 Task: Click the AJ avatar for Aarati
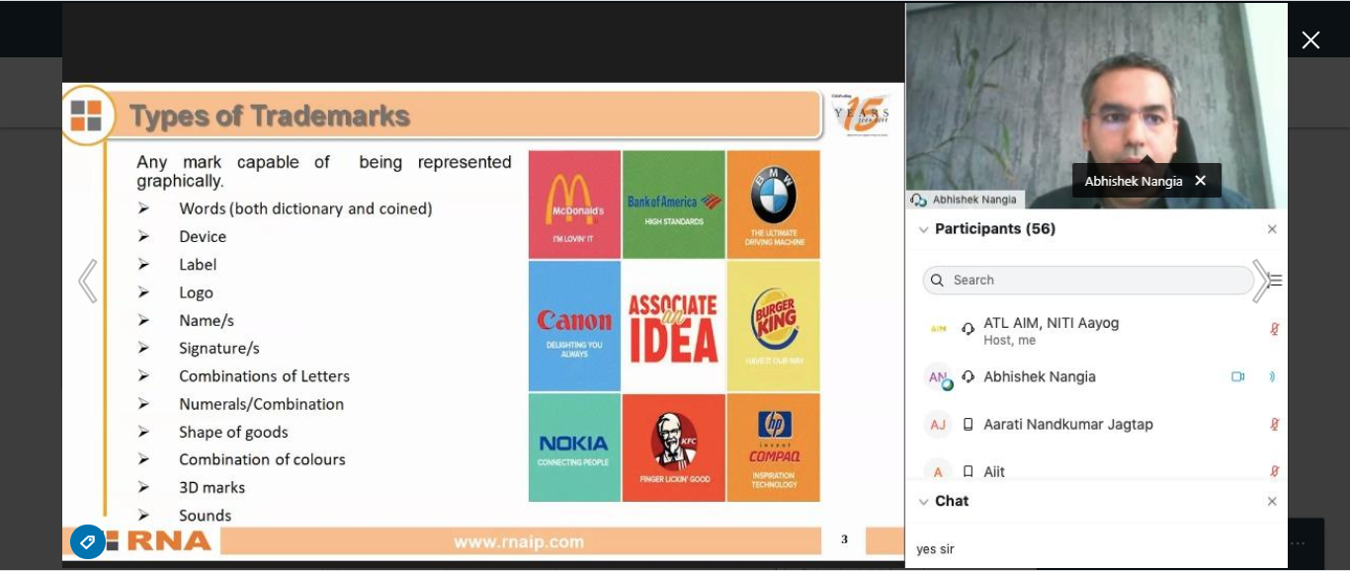[x=938, y=425]
